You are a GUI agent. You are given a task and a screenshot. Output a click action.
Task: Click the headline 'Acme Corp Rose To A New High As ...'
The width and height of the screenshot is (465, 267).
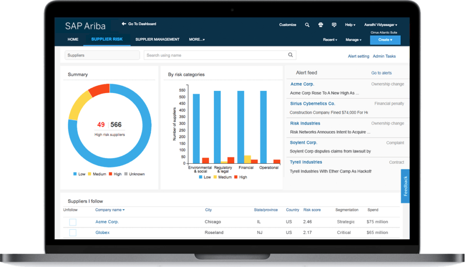(x=324, y=93)
